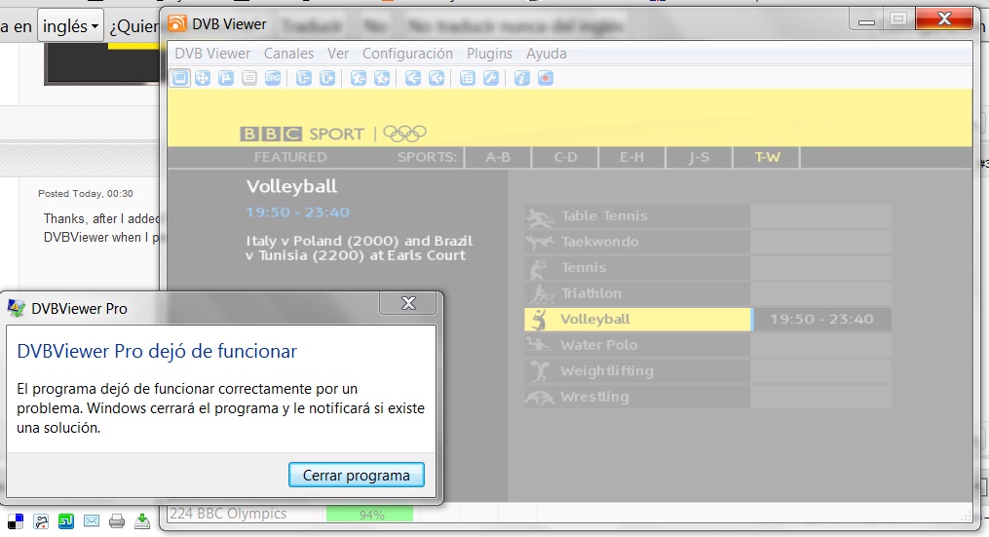Open the Configuración menu
This screenshot has height=537, width=989.
[x=407, y=54]
